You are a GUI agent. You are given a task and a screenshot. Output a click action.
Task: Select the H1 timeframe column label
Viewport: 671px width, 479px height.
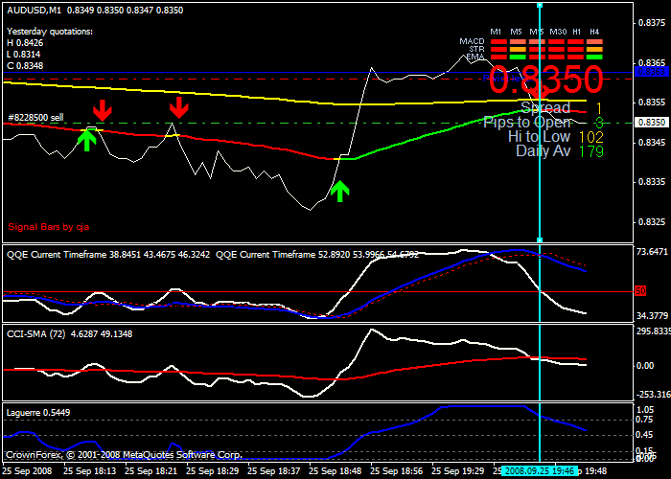click(x=576, y=33)
